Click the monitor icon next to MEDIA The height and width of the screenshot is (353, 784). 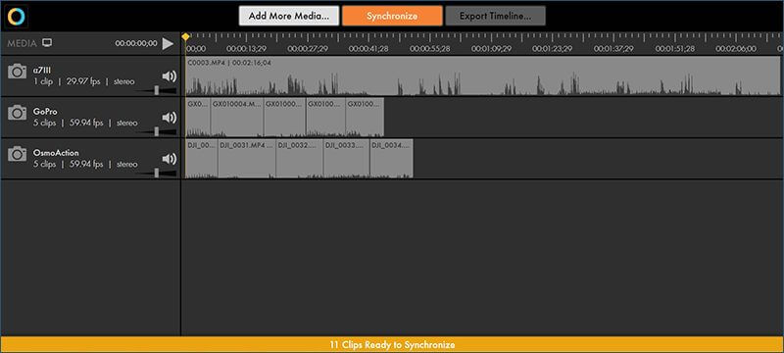47,43
